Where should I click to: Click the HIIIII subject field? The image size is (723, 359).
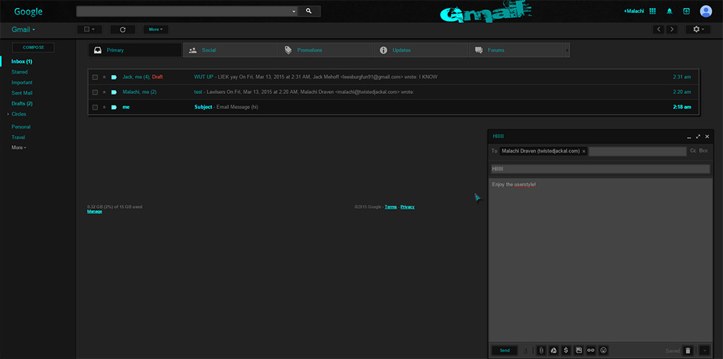coord(600,169)
